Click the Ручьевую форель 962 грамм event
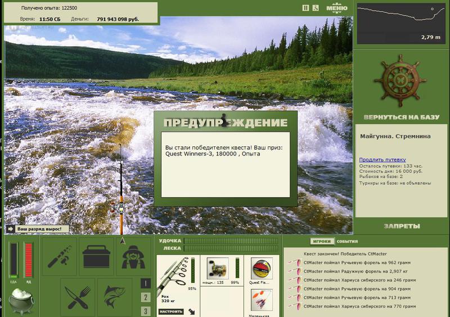Viewport: 450px width, 317px height. tap(357, 262)
